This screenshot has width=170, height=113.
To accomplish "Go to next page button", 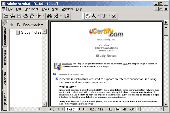I will pyautogui.click(x=80, y=109).
